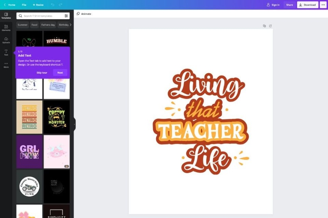
Task: Open the Uploads sidebar tab
Action: pos(6,40)
